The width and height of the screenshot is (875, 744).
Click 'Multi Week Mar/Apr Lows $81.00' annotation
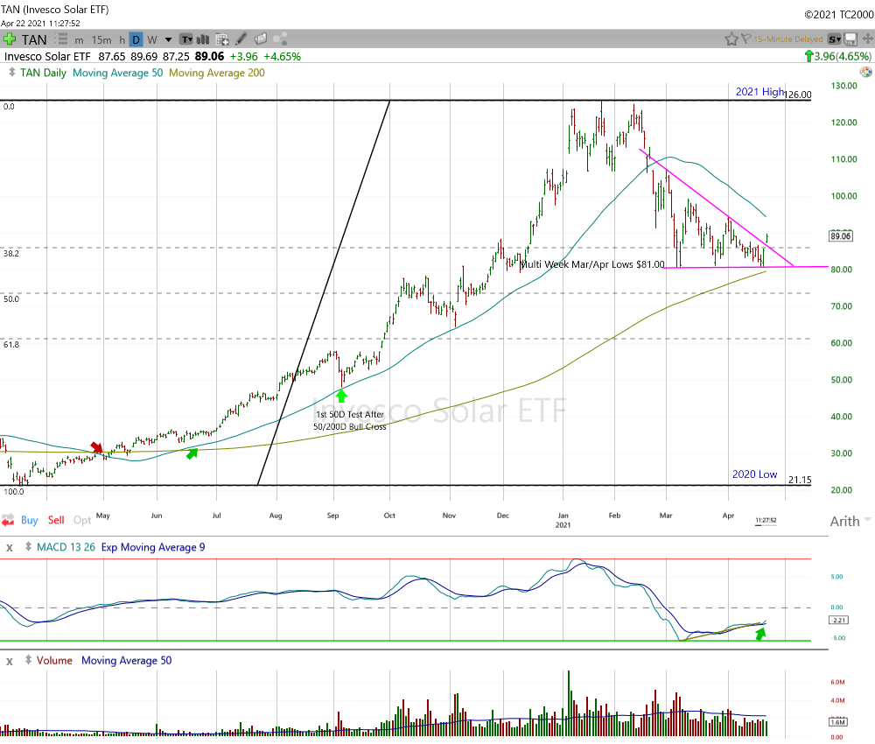[592, 264]
